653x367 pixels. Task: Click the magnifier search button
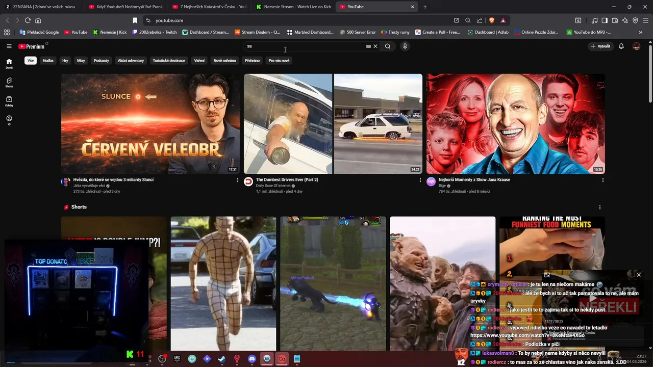coord(388,46)
